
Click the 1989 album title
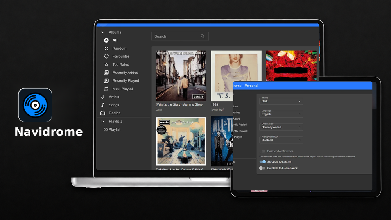click(214, 105)
